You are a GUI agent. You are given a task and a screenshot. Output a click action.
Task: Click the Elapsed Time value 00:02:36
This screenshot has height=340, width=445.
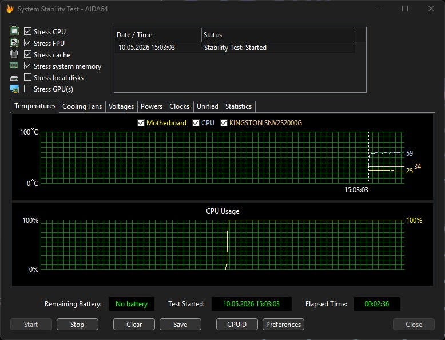377,304
